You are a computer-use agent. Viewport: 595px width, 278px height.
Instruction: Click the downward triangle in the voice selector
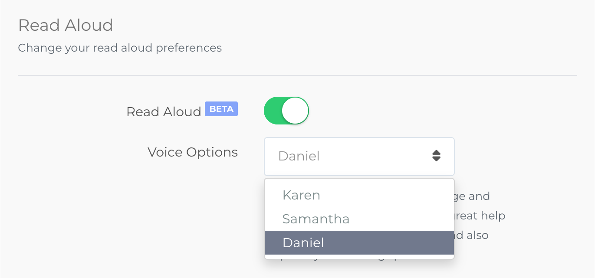click(436, 159)
